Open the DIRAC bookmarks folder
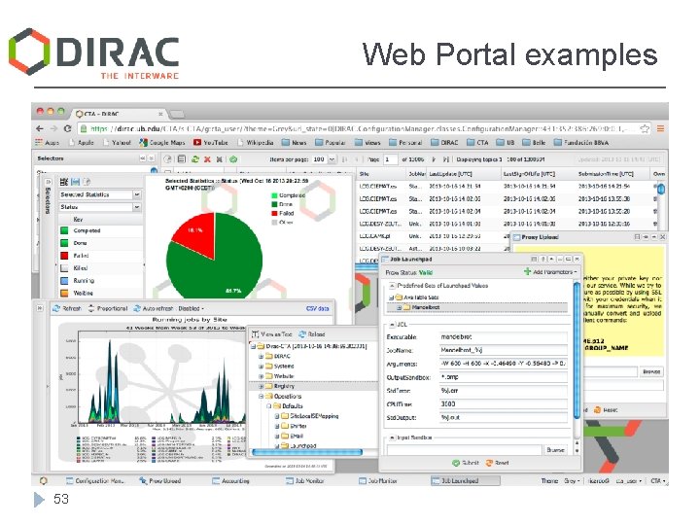 click(445, 142)
